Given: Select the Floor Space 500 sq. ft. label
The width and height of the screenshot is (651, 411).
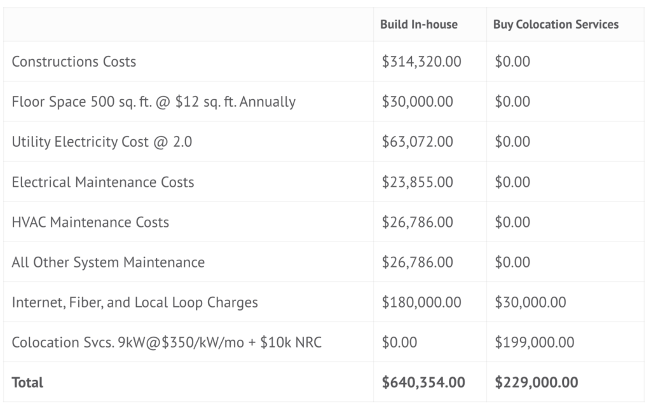Looking at the screenshot, I should tap(153, 102).
